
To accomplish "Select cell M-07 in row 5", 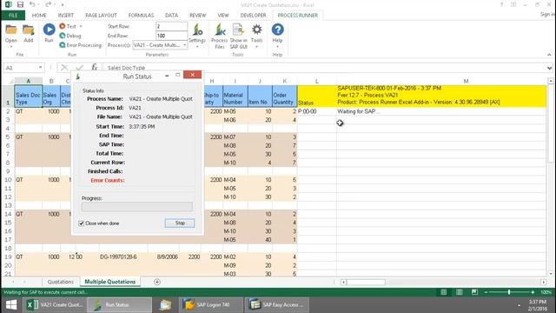I will pyautogui.click(x=235, y=137).
